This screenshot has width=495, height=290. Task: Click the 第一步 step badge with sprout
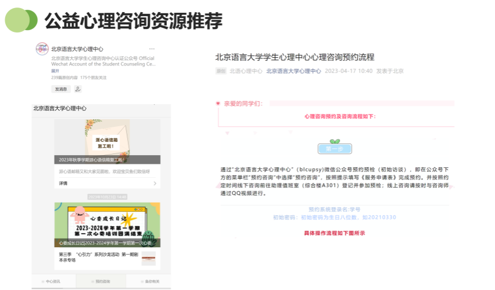point(334,148)
